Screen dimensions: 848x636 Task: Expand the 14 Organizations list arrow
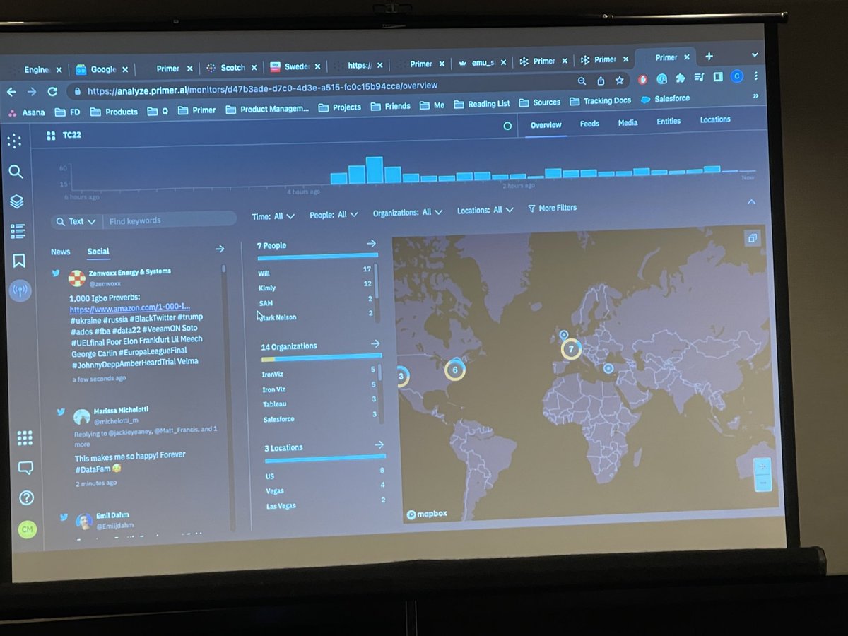[x=375, y=343]
